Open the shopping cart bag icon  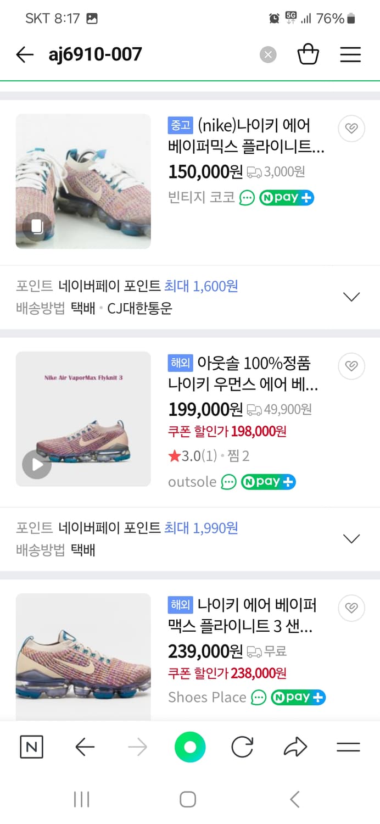(x=309, y=54)
